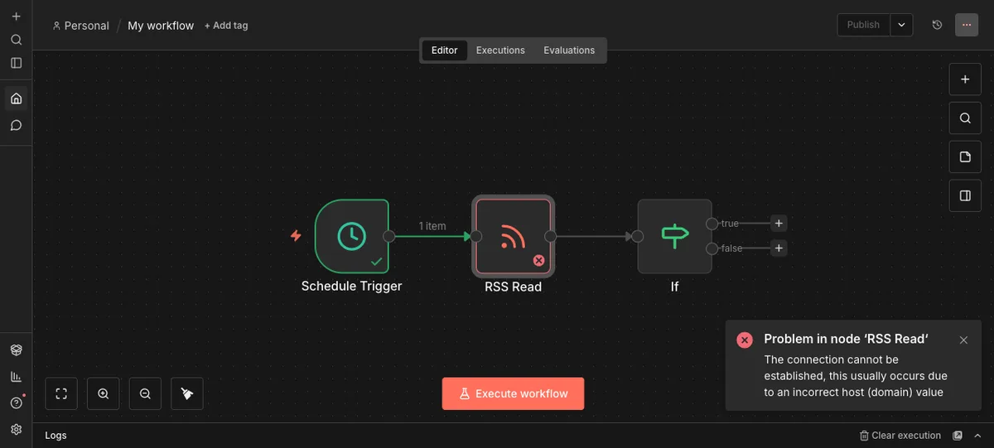994x448 pixels.
Task: Open search from the left sidebar
Action: click(x=16, y=40)
